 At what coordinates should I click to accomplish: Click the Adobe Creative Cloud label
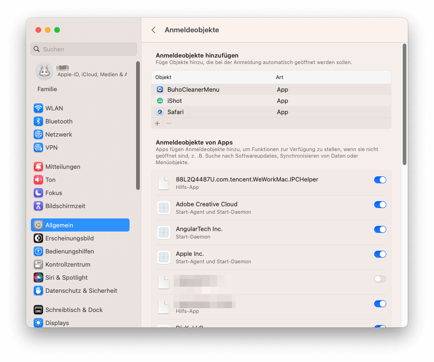point(207,204)
